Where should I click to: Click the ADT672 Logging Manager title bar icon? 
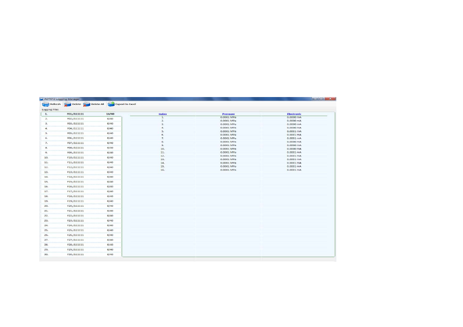coord(42,99)
